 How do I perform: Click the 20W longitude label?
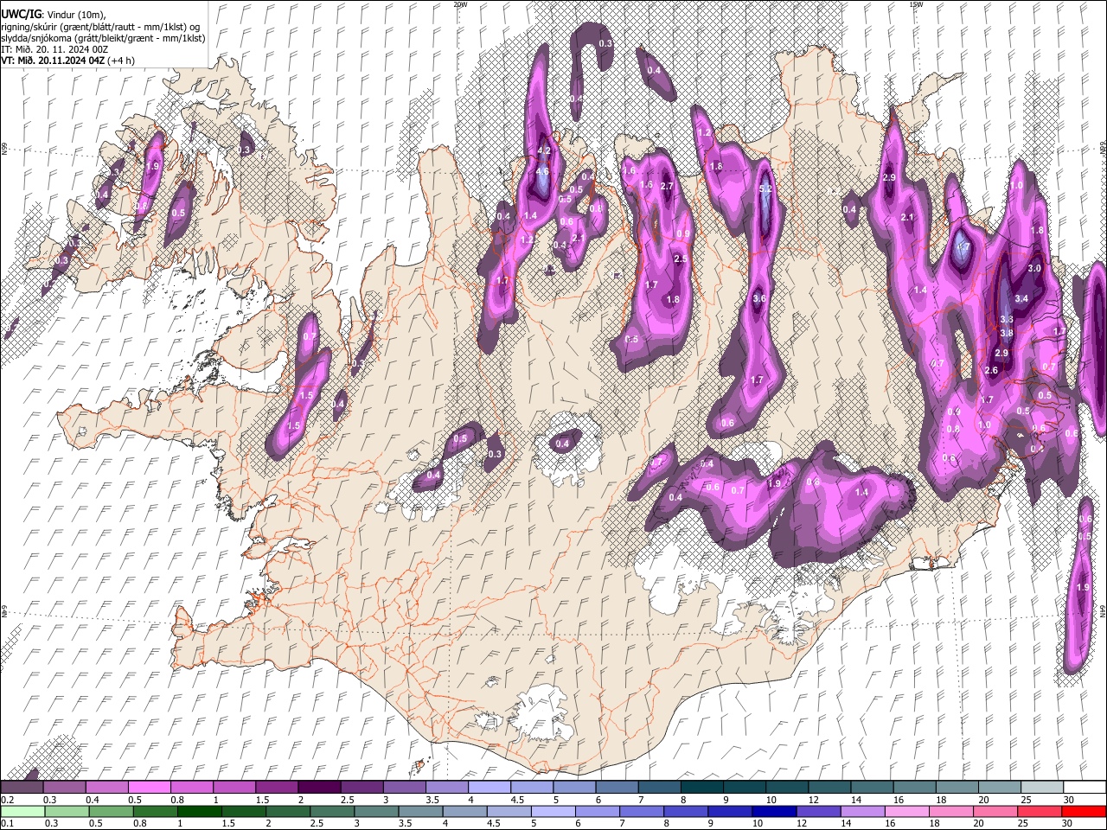click(x=460, y=4)
